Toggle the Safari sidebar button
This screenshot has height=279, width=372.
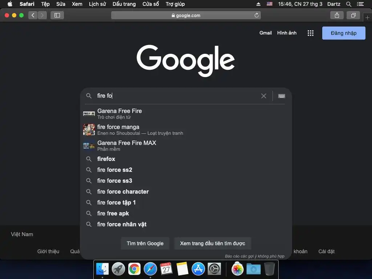click(x=57, y=15)
